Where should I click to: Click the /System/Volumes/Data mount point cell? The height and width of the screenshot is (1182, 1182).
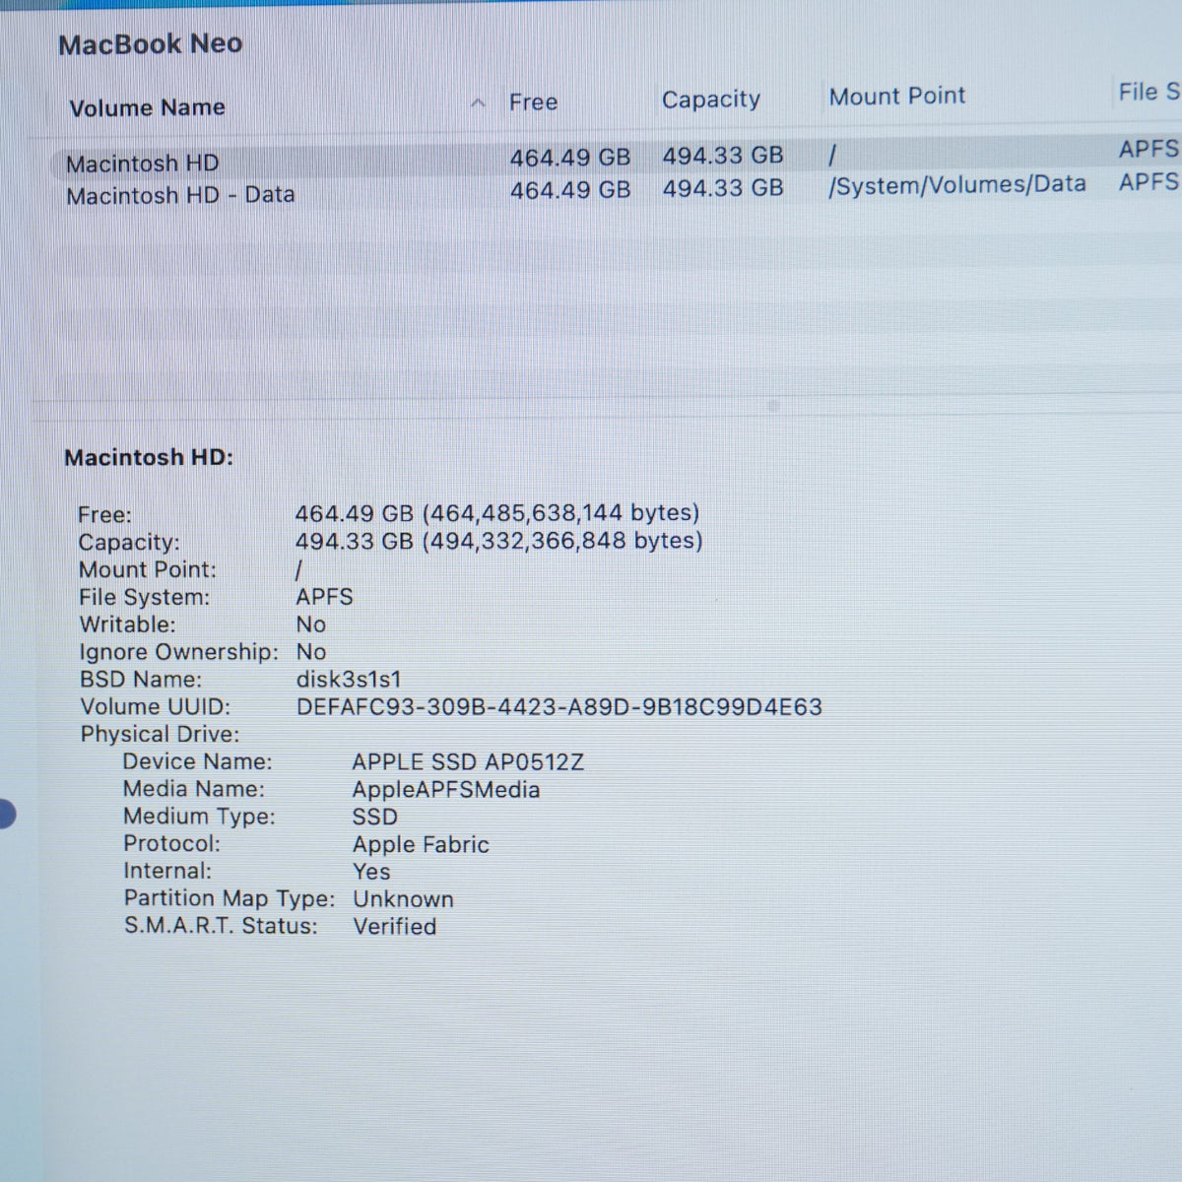(956, 184)
